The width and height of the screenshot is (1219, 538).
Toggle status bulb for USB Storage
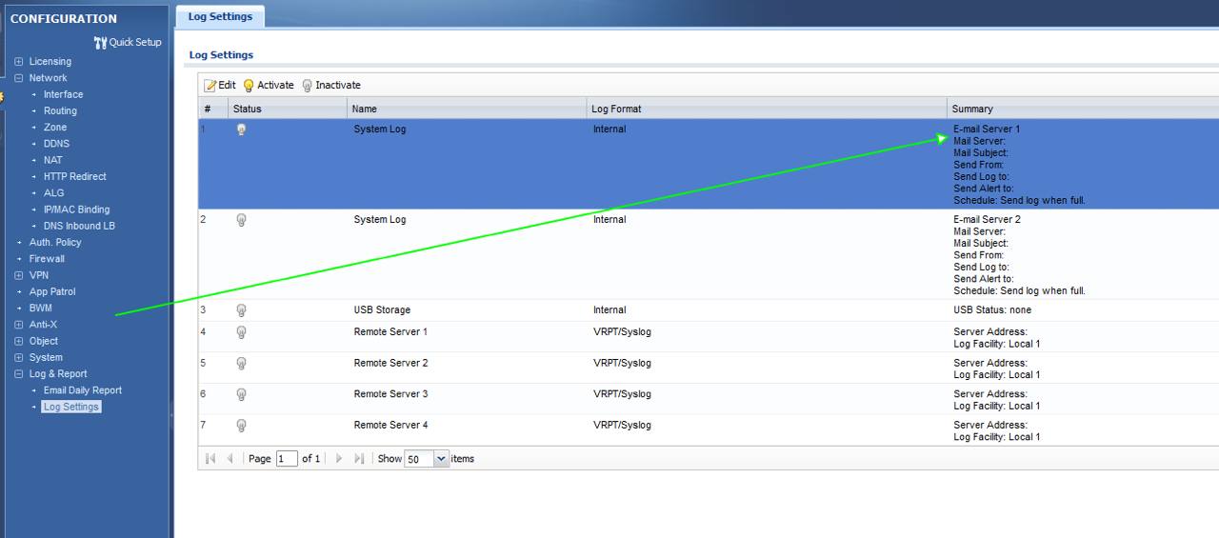click(241, 310)
